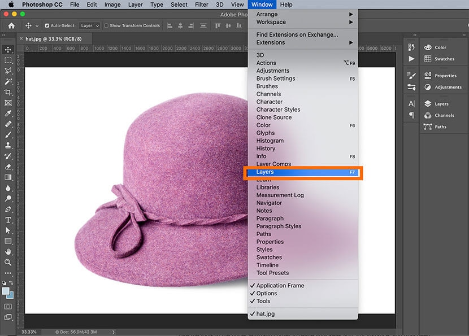This screenshot has width=469, height=336.
Task: Pick the Magic Wand tool
Action: point(8,81)
